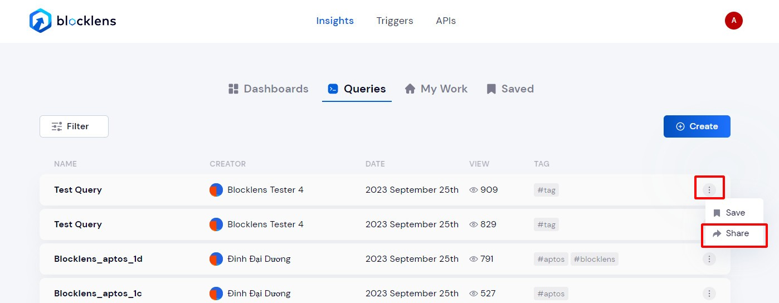779x303 pixels.
Task: Open three-dot menu for Blocklens_aptos_1c row
Action: (x=709, y=294)
